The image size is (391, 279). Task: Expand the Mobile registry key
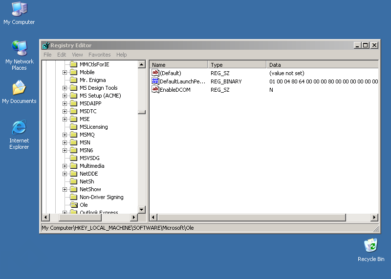tap(65, 72)
